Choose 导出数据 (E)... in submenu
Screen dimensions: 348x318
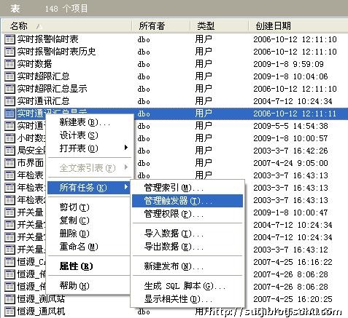tap(187, 247)
